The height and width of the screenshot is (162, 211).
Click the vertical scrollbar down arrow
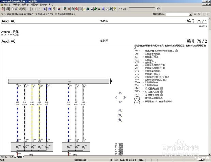click(x=210, y=154)
